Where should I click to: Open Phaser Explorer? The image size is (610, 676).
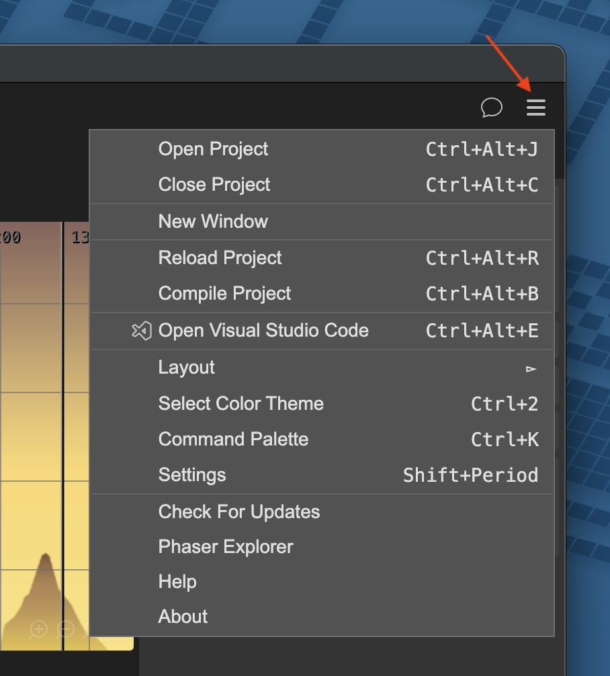(226, 547)
